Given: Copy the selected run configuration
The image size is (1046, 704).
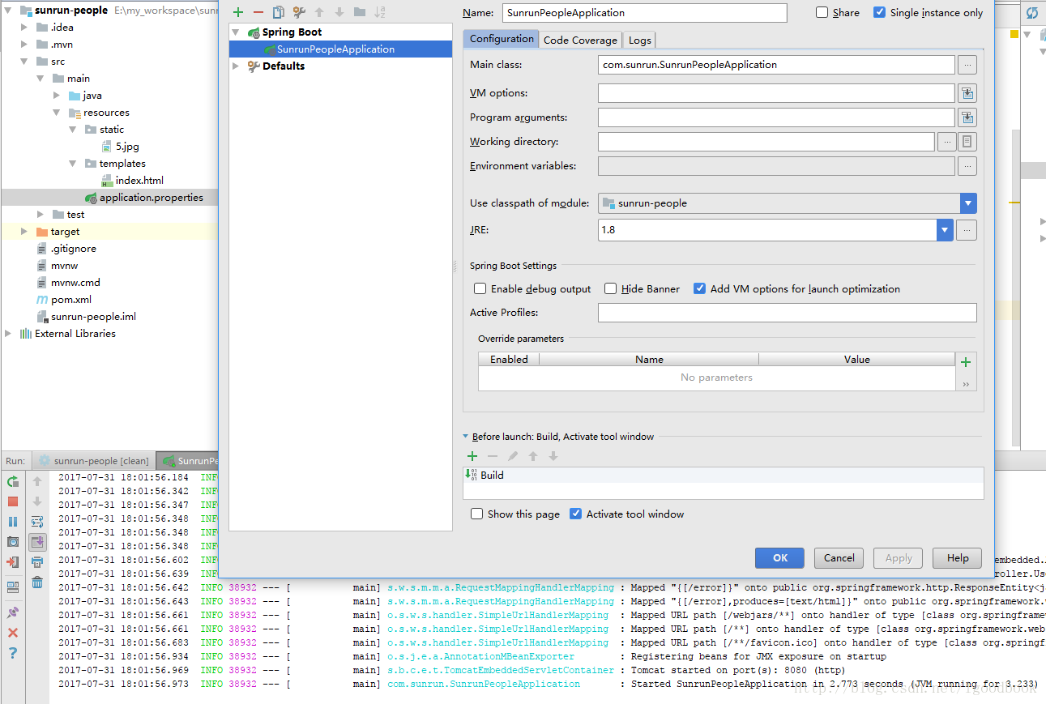Looking at the screenshot, I should coord(278,12).
